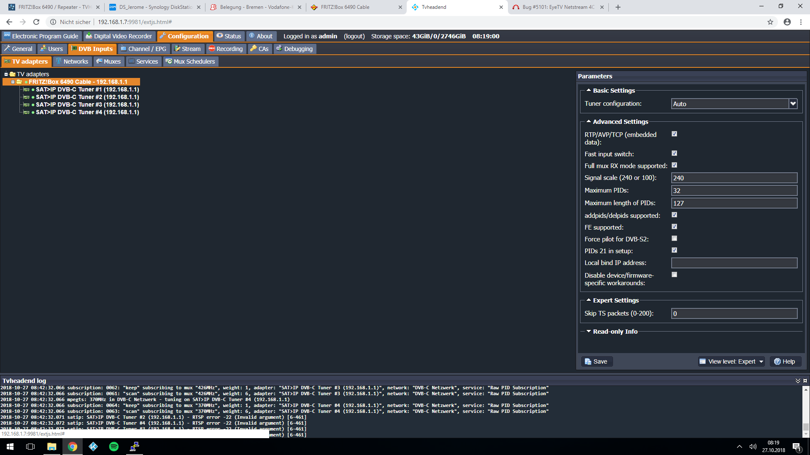The width and height of the screenshot is (810, 455).
Task: Collapse the FRITZ!Box 6490 Cable node
Action: [13, 82]
